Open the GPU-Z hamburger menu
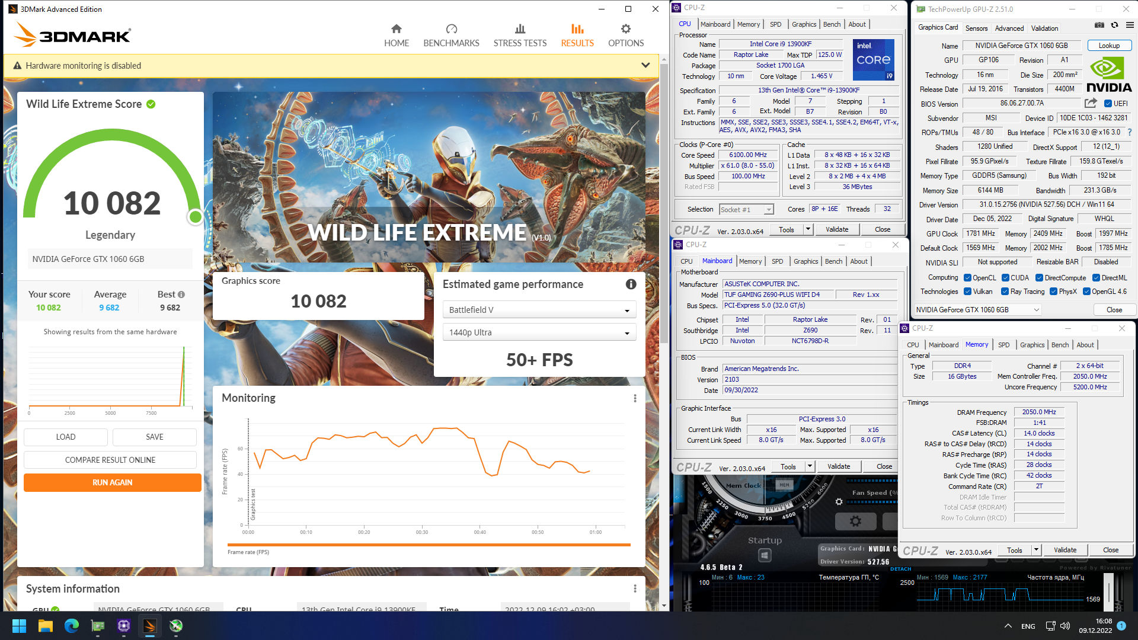 click(x=1130, y=25)
